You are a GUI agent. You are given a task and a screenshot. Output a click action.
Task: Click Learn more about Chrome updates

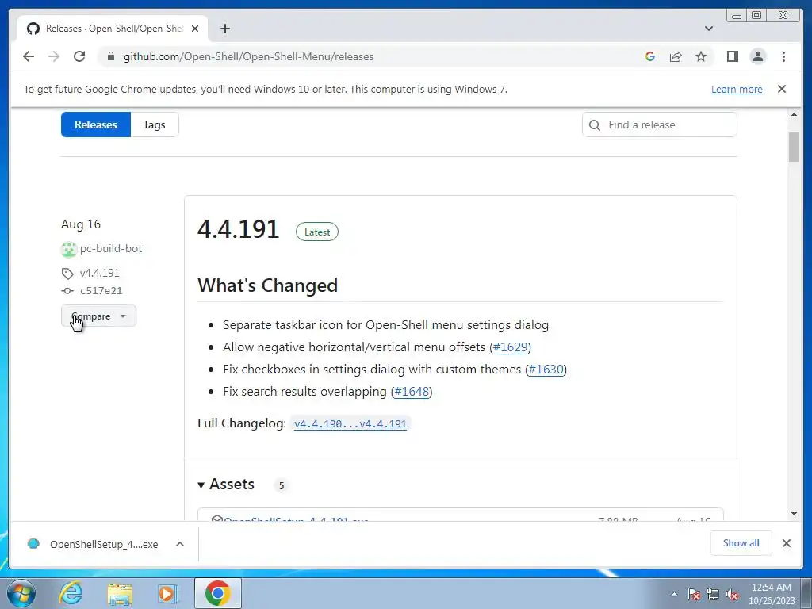(737, 89)
